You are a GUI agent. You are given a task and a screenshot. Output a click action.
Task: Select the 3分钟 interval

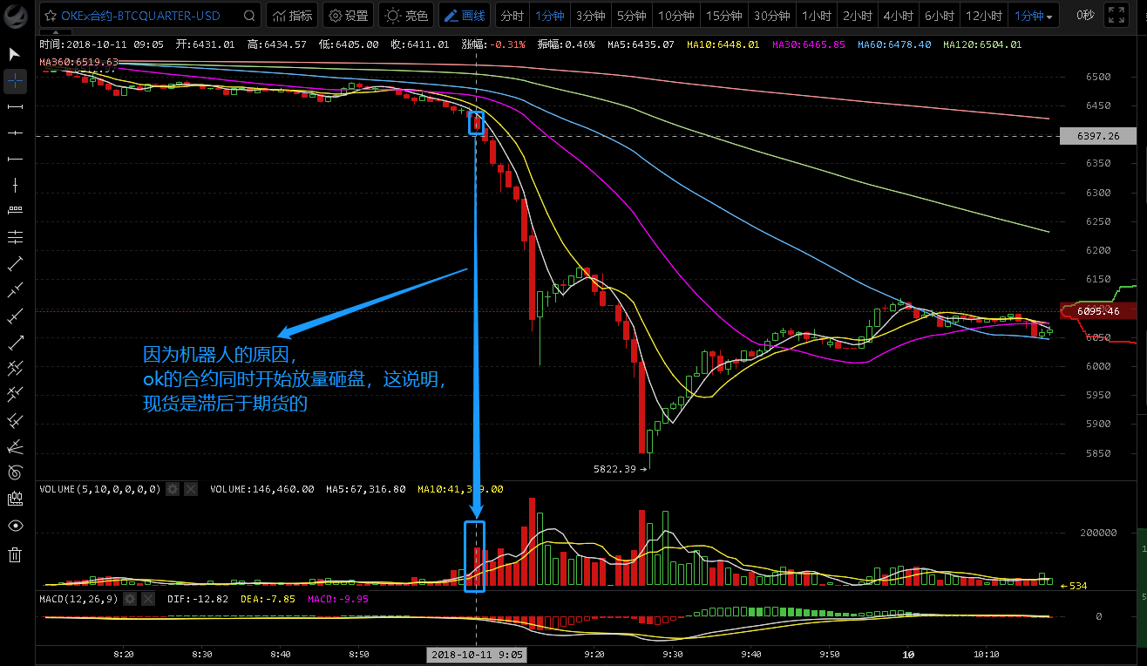pos(590,16)
